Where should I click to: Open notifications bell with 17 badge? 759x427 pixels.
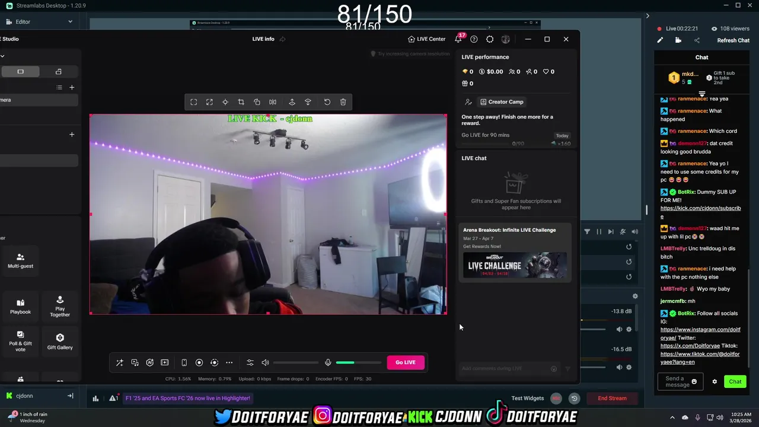(459, 39)
